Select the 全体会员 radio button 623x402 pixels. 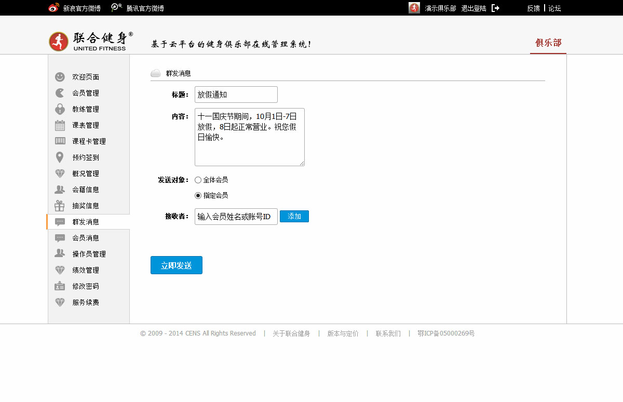(198, 180)
